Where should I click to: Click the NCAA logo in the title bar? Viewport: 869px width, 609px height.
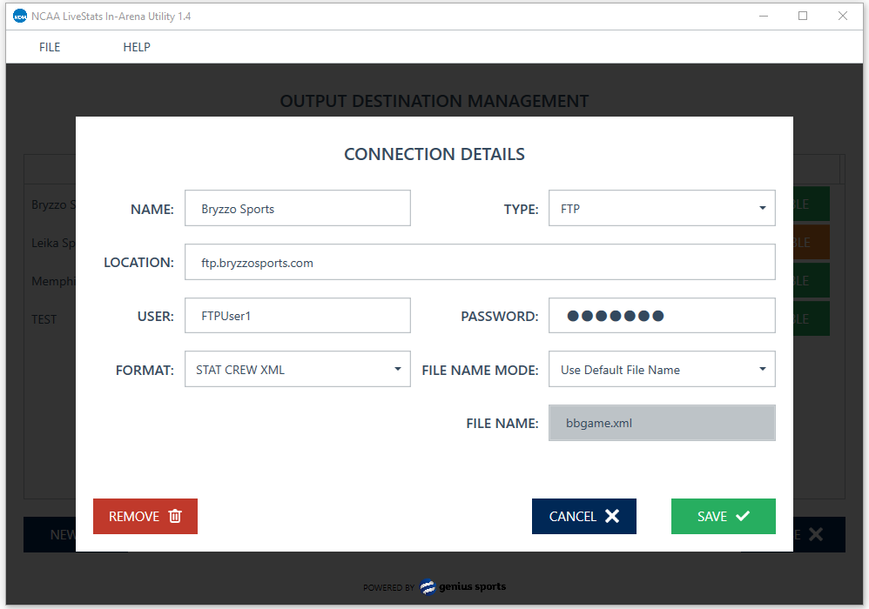coord(20,16)
